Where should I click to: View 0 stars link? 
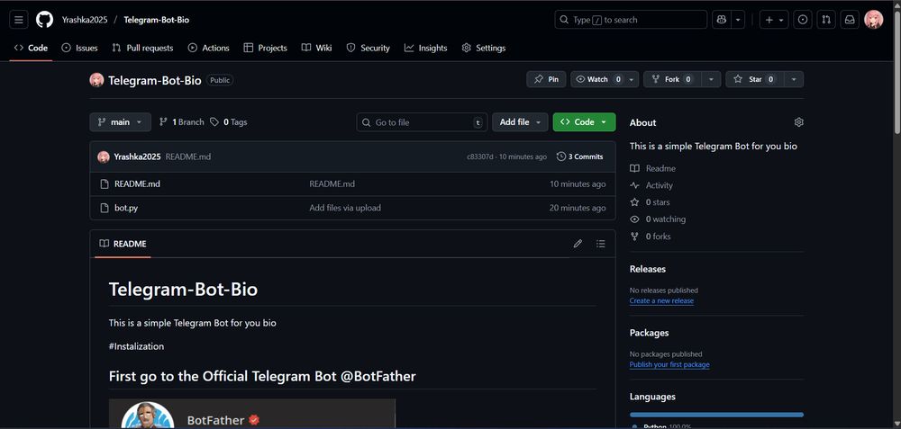pyautogui.click(x=650, y=202)
